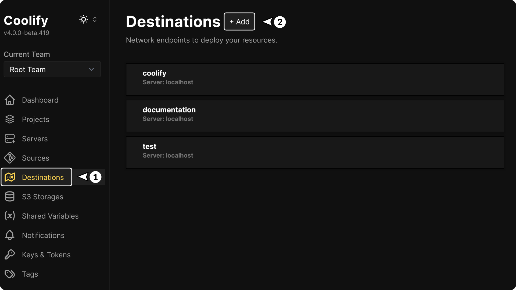The image size is (516, 290).
Task: Select the Servers icon in sidebar
Action: coord(10,139)
